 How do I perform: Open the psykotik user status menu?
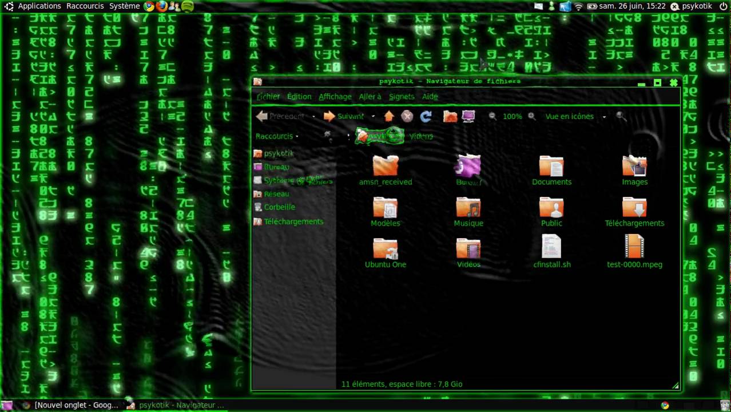tap(691, 6)
